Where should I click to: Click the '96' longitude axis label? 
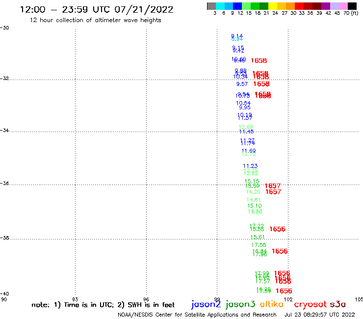[x=146, y=299]
